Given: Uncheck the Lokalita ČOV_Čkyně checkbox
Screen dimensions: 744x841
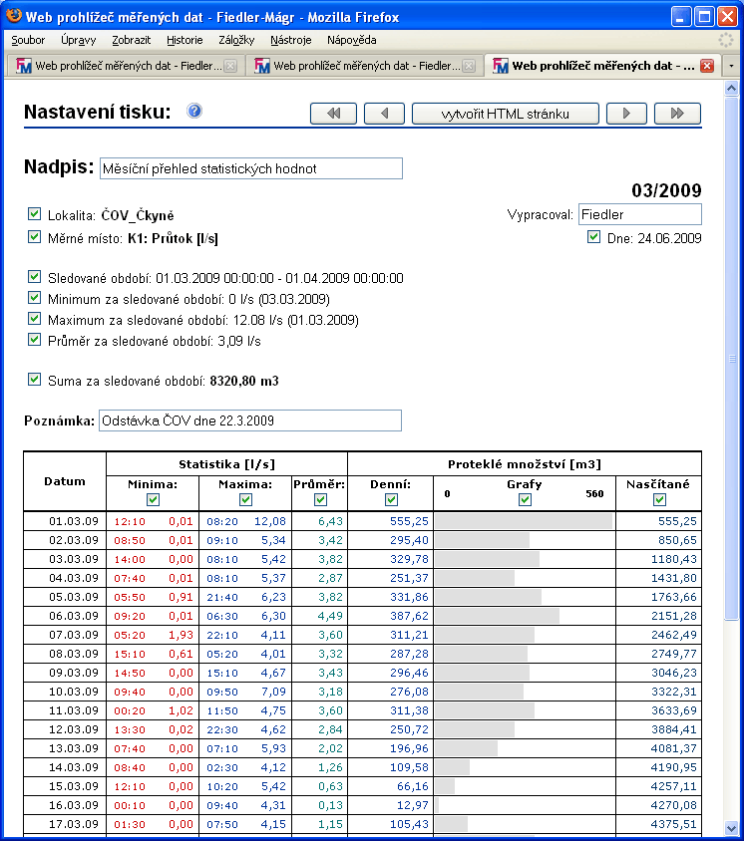Looking at the screenshot, I should click(35, 214).
